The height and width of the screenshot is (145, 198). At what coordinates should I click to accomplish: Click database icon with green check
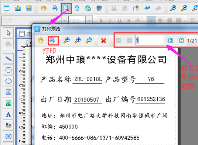point(88,8)
